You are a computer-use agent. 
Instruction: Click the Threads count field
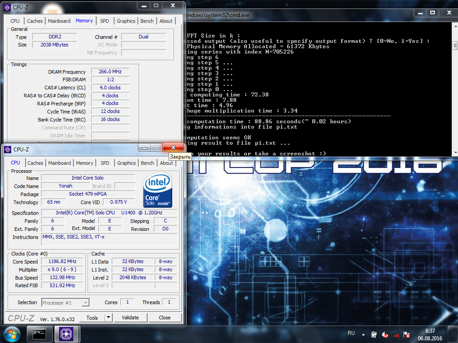[x=169, y=302]
